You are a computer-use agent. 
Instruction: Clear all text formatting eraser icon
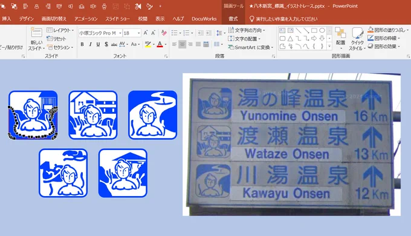point(164,33)
